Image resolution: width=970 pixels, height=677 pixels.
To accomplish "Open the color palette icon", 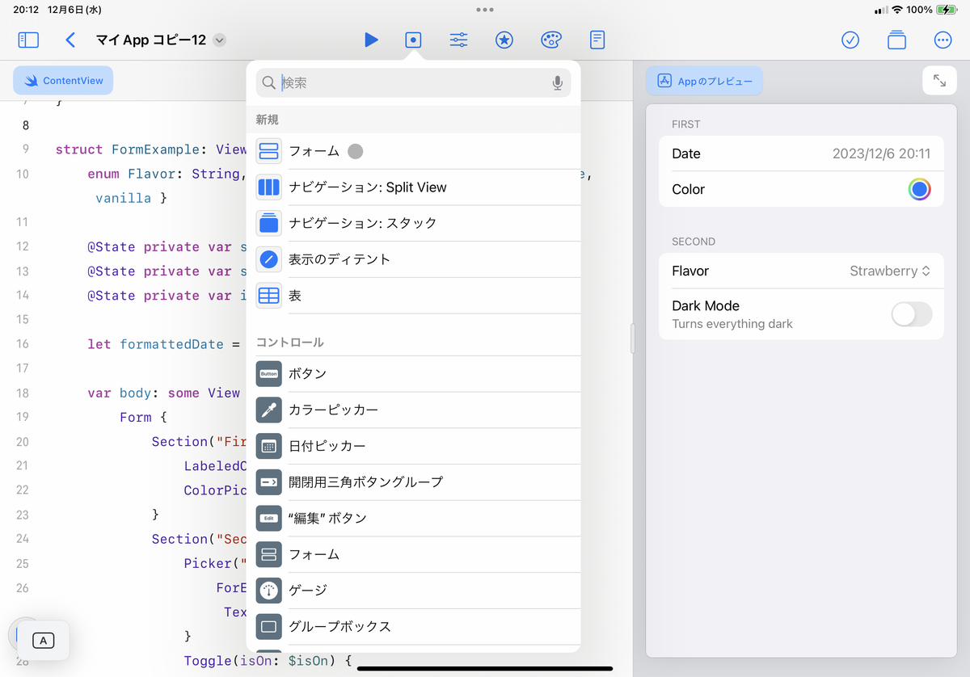I will (x=550, y=40).
